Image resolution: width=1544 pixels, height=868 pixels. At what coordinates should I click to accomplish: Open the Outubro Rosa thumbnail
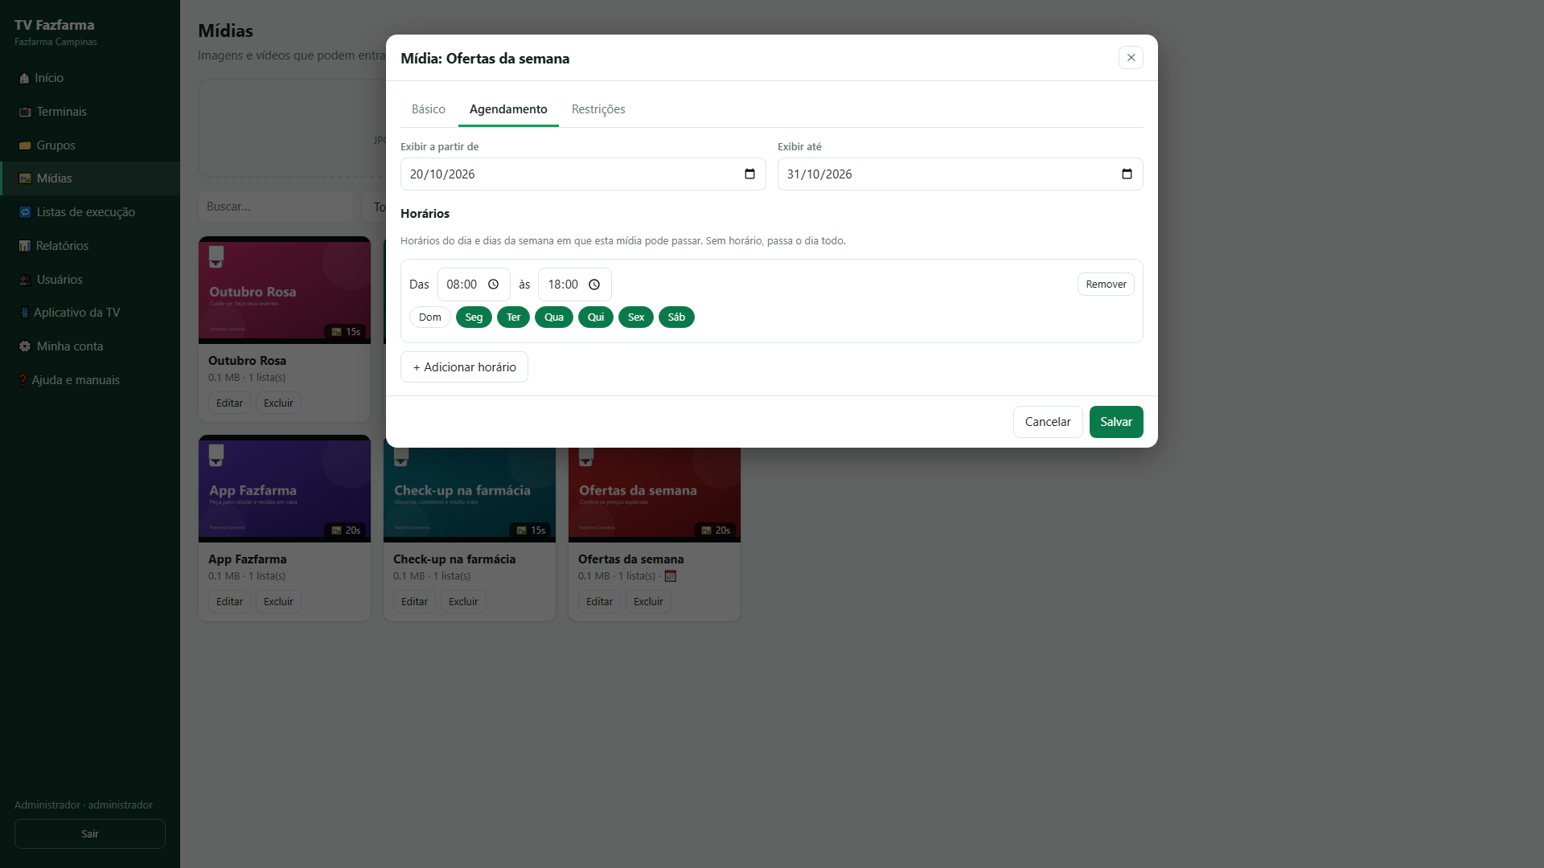[x=285, y=290]
